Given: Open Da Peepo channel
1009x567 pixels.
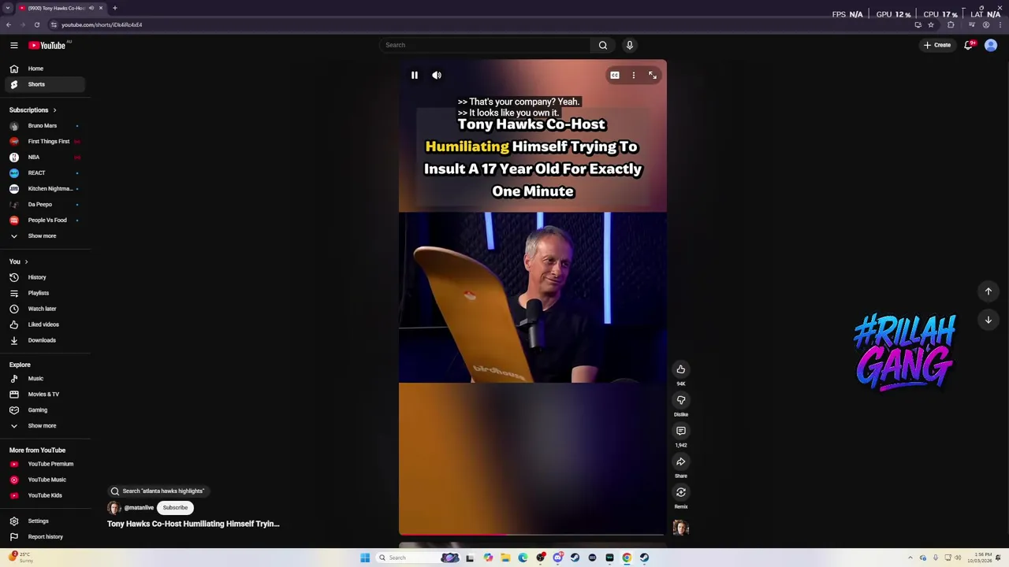Looking at the screenshot, I should [45, 205].
